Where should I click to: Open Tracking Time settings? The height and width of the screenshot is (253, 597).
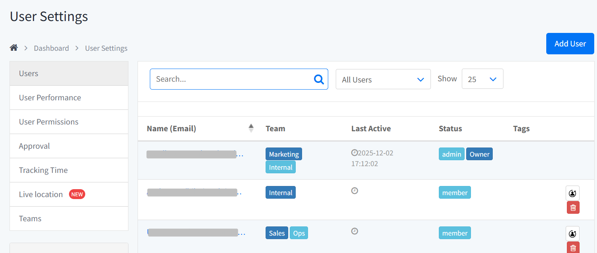coord(43,170)
